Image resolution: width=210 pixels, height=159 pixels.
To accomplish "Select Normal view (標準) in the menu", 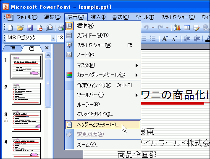I will coord(103,26).
